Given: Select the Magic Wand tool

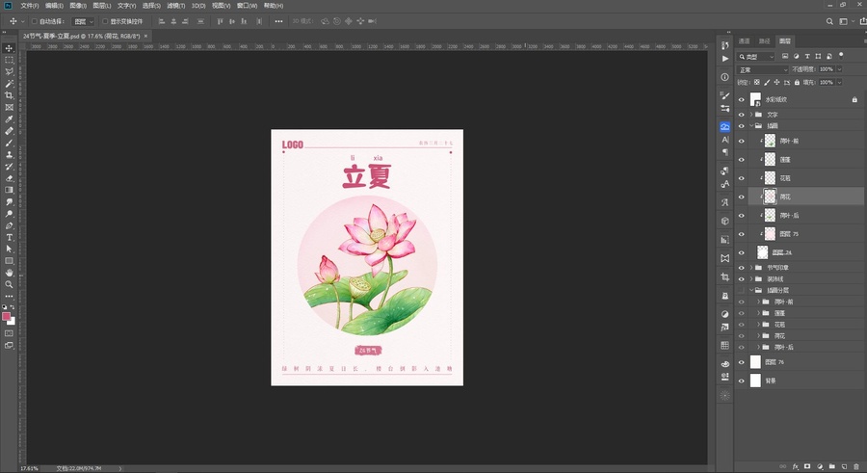Looking at the screenshot, I should click(9, 84).
